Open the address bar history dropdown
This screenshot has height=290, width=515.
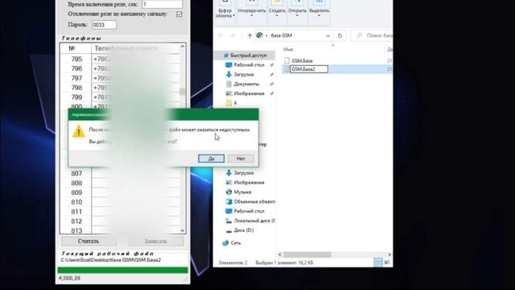point(328,35)
